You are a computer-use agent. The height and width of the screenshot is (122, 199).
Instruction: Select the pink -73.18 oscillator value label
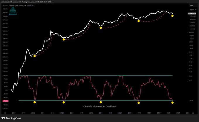[6, 101]
